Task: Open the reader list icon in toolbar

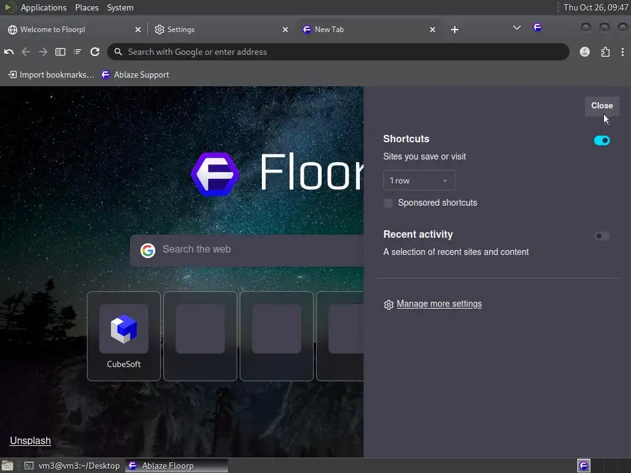Action: [77, 52]
